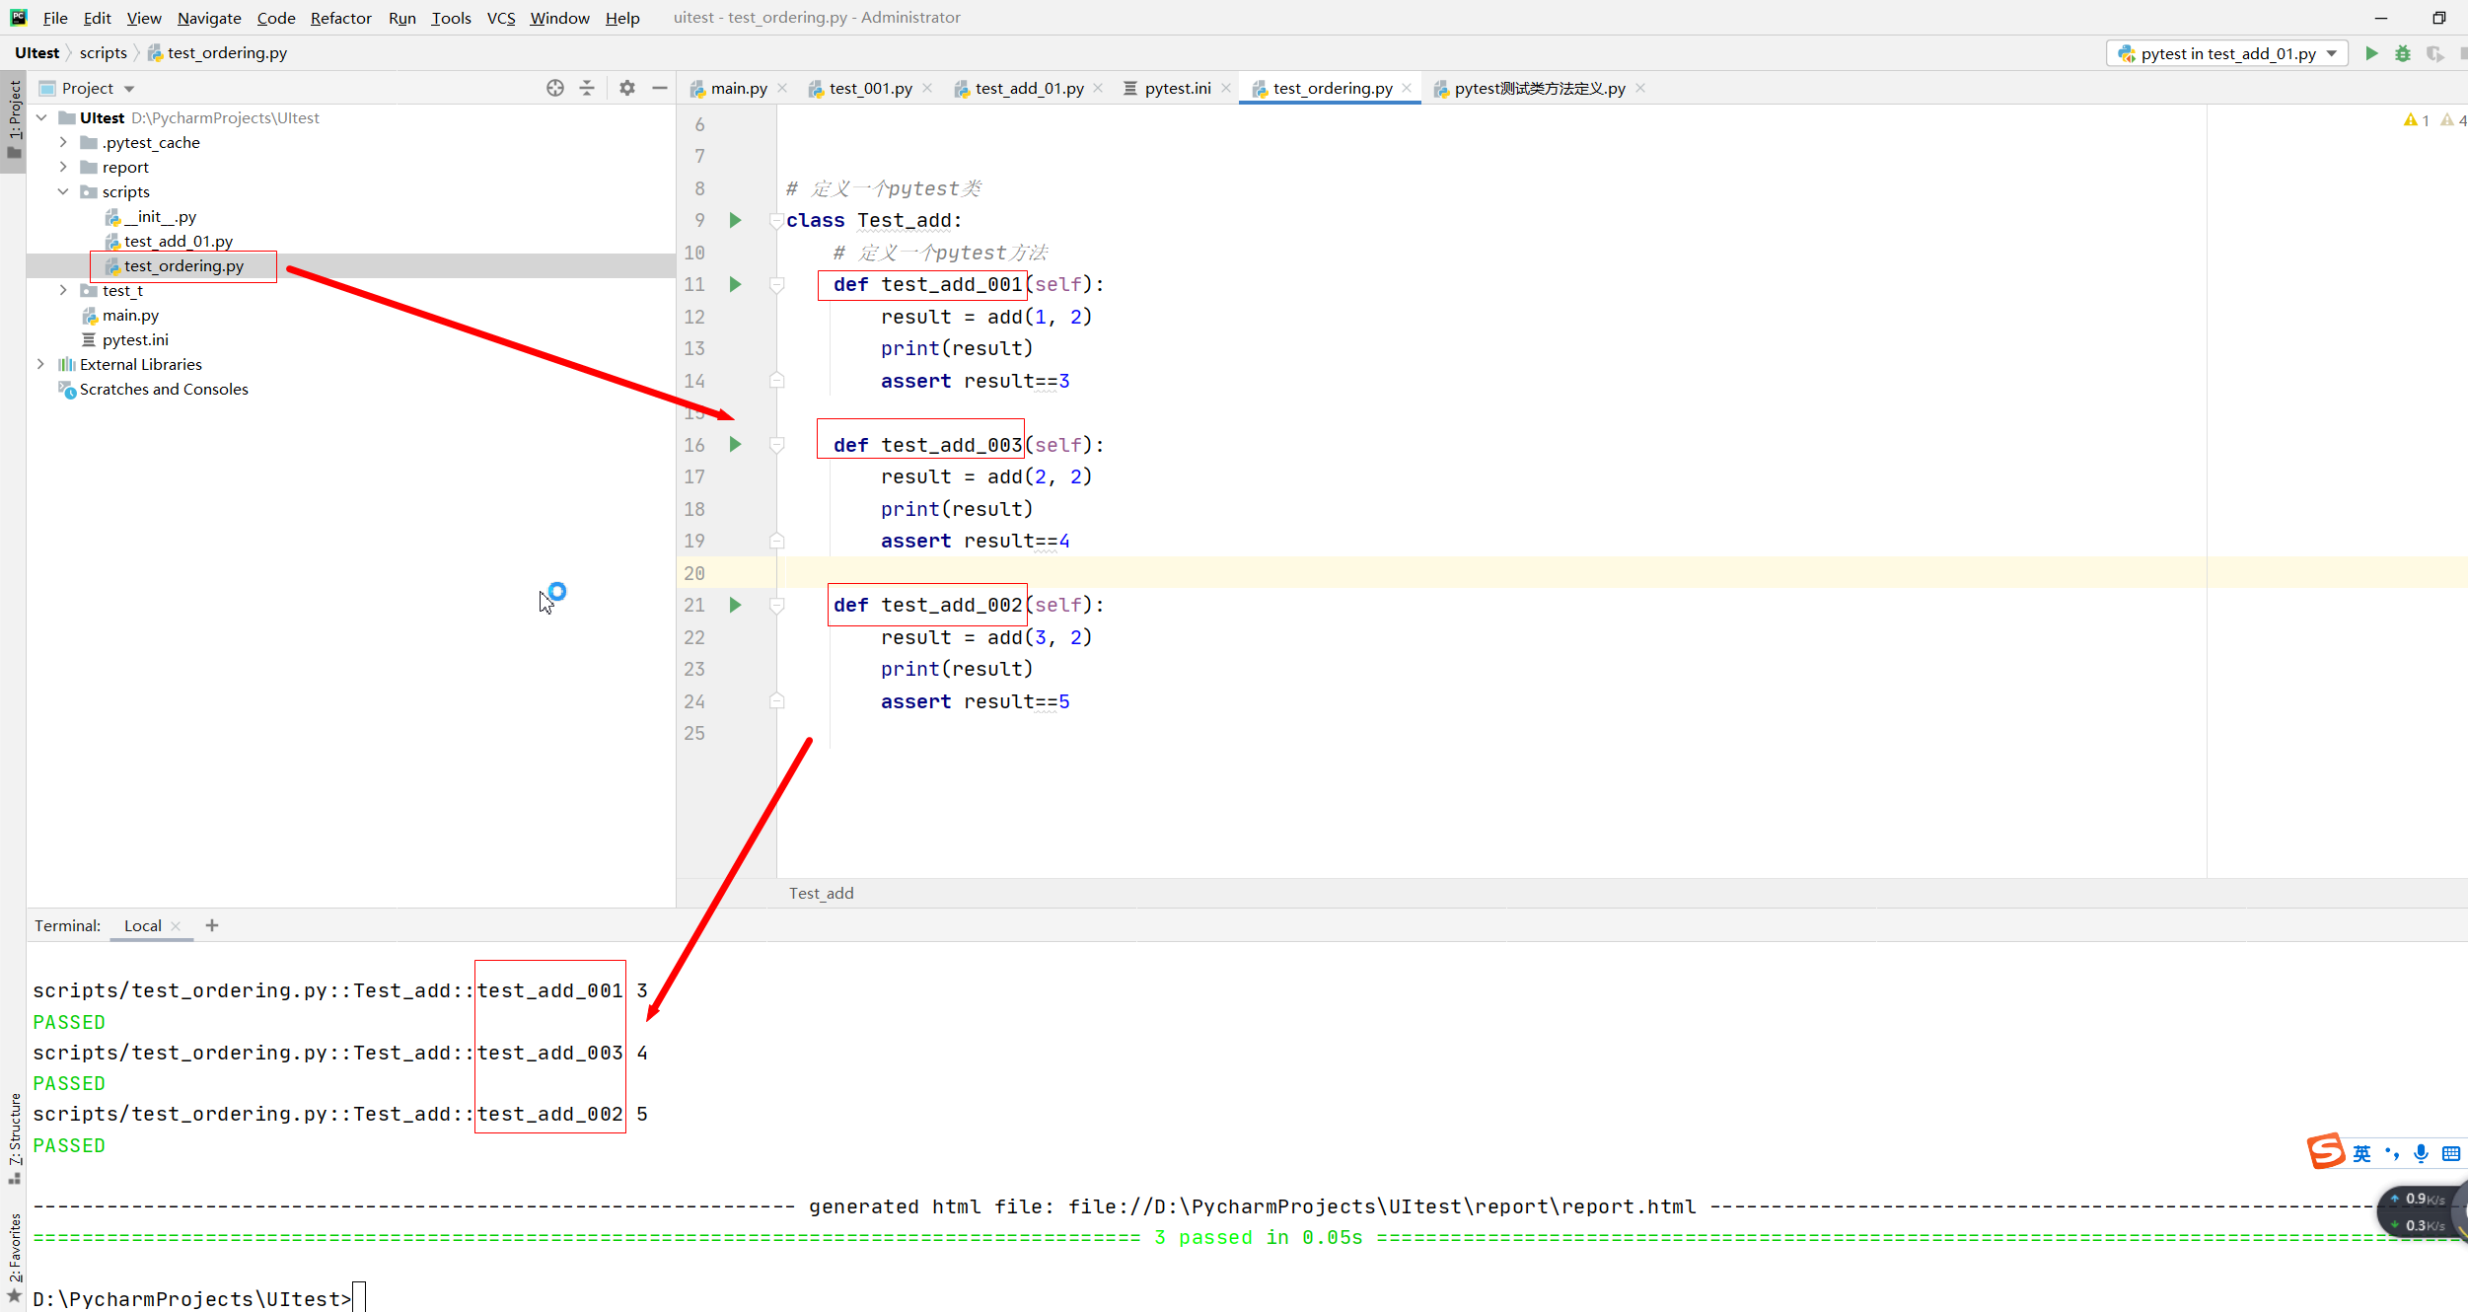2468x1312 pixels.
Task: Open main.py in project tree
Action: tap(130, 315)
